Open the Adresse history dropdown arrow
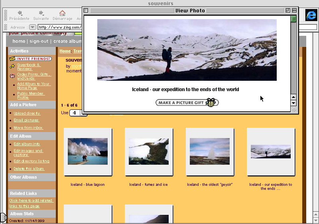This screenshot has width=319, height=224. (33, 27)
